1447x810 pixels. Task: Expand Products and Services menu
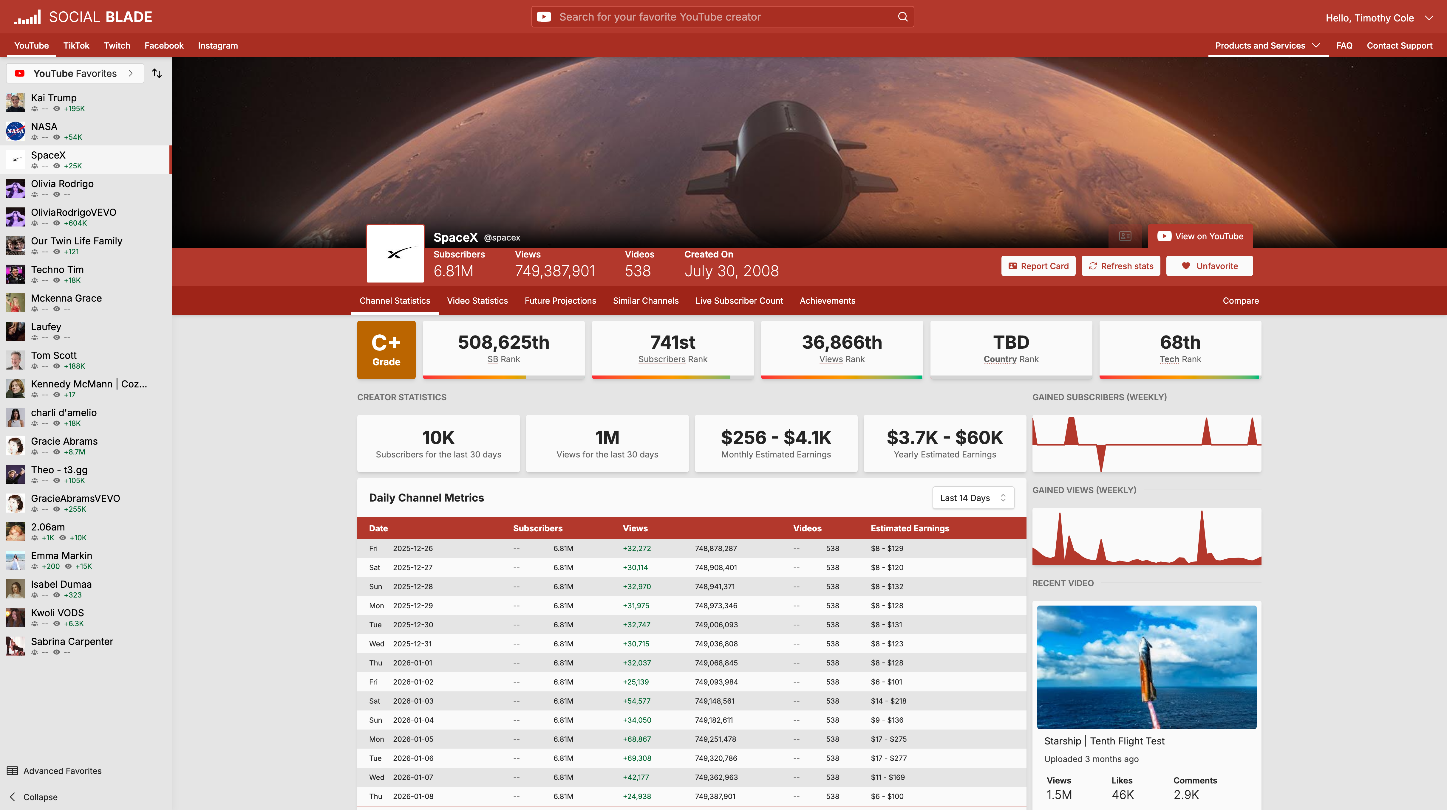click(x=1267, y=46)
